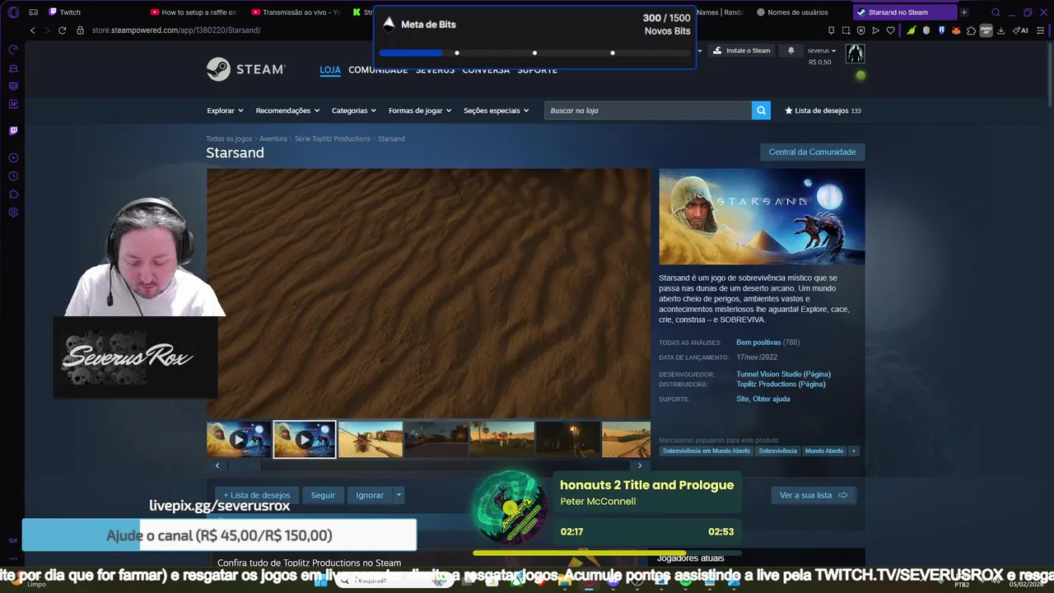1054x593 pixels.
Task: Open GX Cleaner broom icon in sidebar
Action: pyautogui.click(x=13, y=68)
